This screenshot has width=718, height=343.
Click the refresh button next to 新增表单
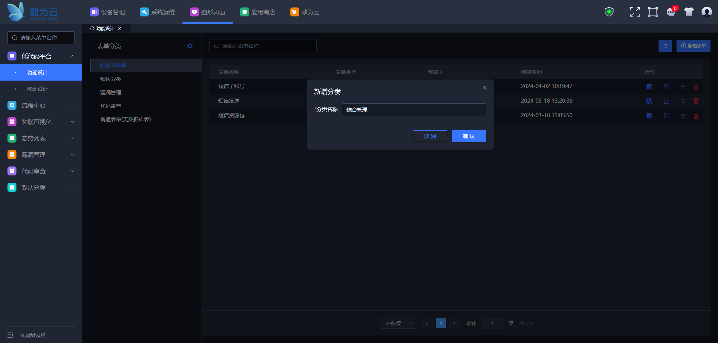[x=665, y=46]
